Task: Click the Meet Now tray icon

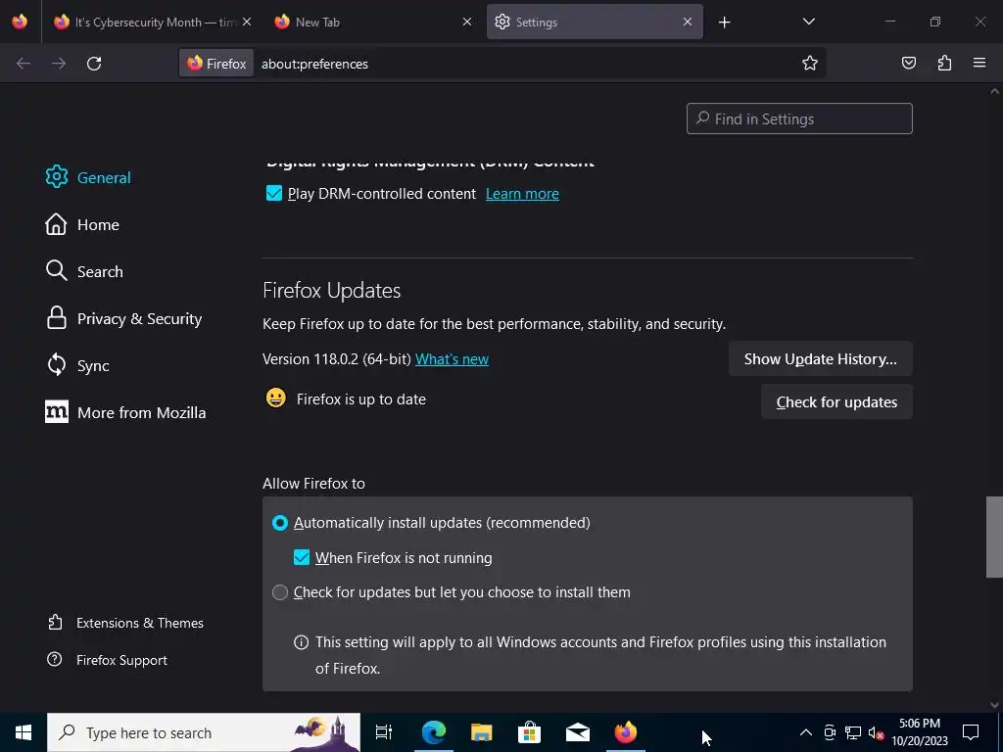Action: tap(829, 732)
